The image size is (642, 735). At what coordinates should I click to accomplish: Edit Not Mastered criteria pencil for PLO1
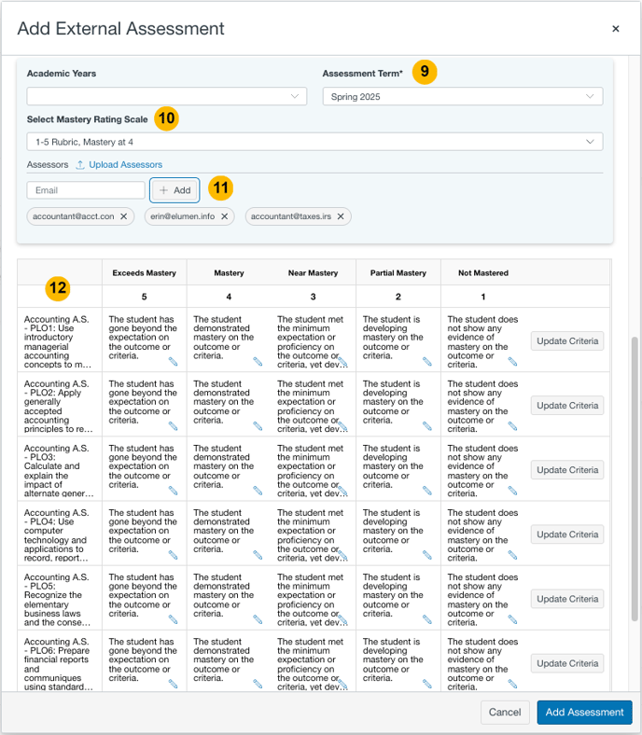[512, 361]
